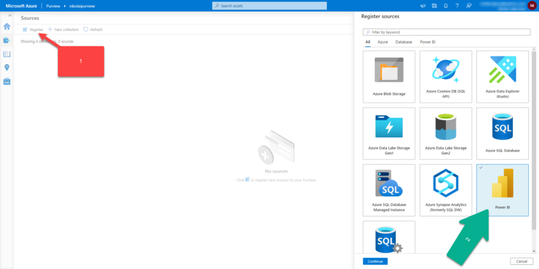The height and width of the screenshot is (269, 539).
Task: Select the Azure Synapse Analytics tile
Action: click(x=446, y=190)
